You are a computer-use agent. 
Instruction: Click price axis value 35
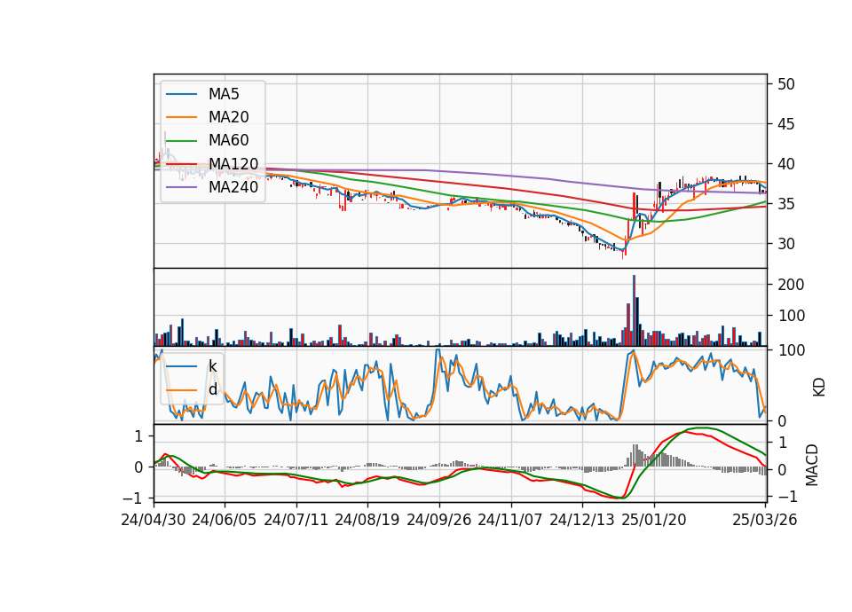[x=786, y=204]
